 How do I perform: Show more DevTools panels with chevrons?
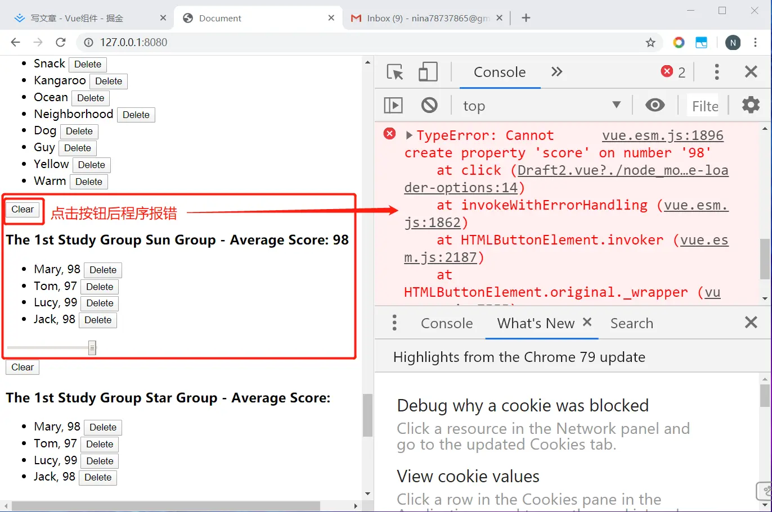point(556,71)
